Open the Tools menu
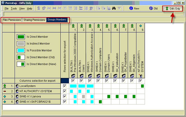Image resolution: width=186 pixels, height=117 pixels. (14, 8)
